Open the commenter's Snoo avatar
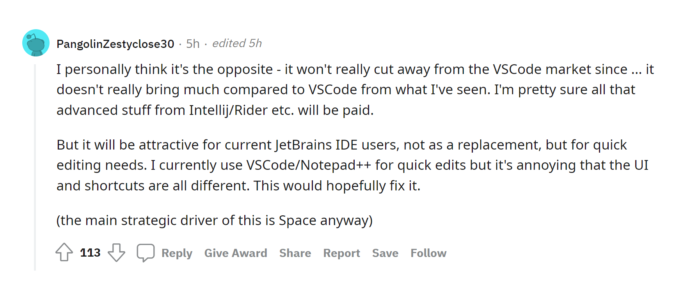691x294 pixels. coord(36,43)
